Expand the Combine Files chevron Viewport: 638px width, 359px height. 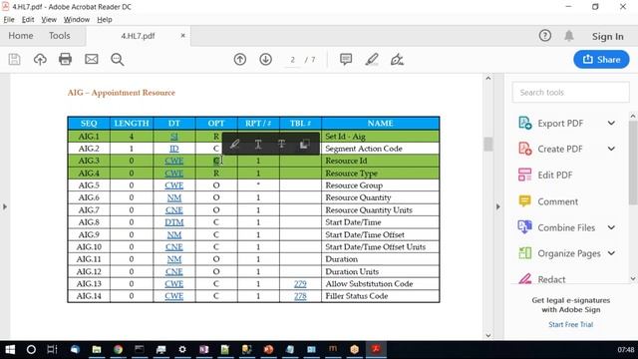611,227
